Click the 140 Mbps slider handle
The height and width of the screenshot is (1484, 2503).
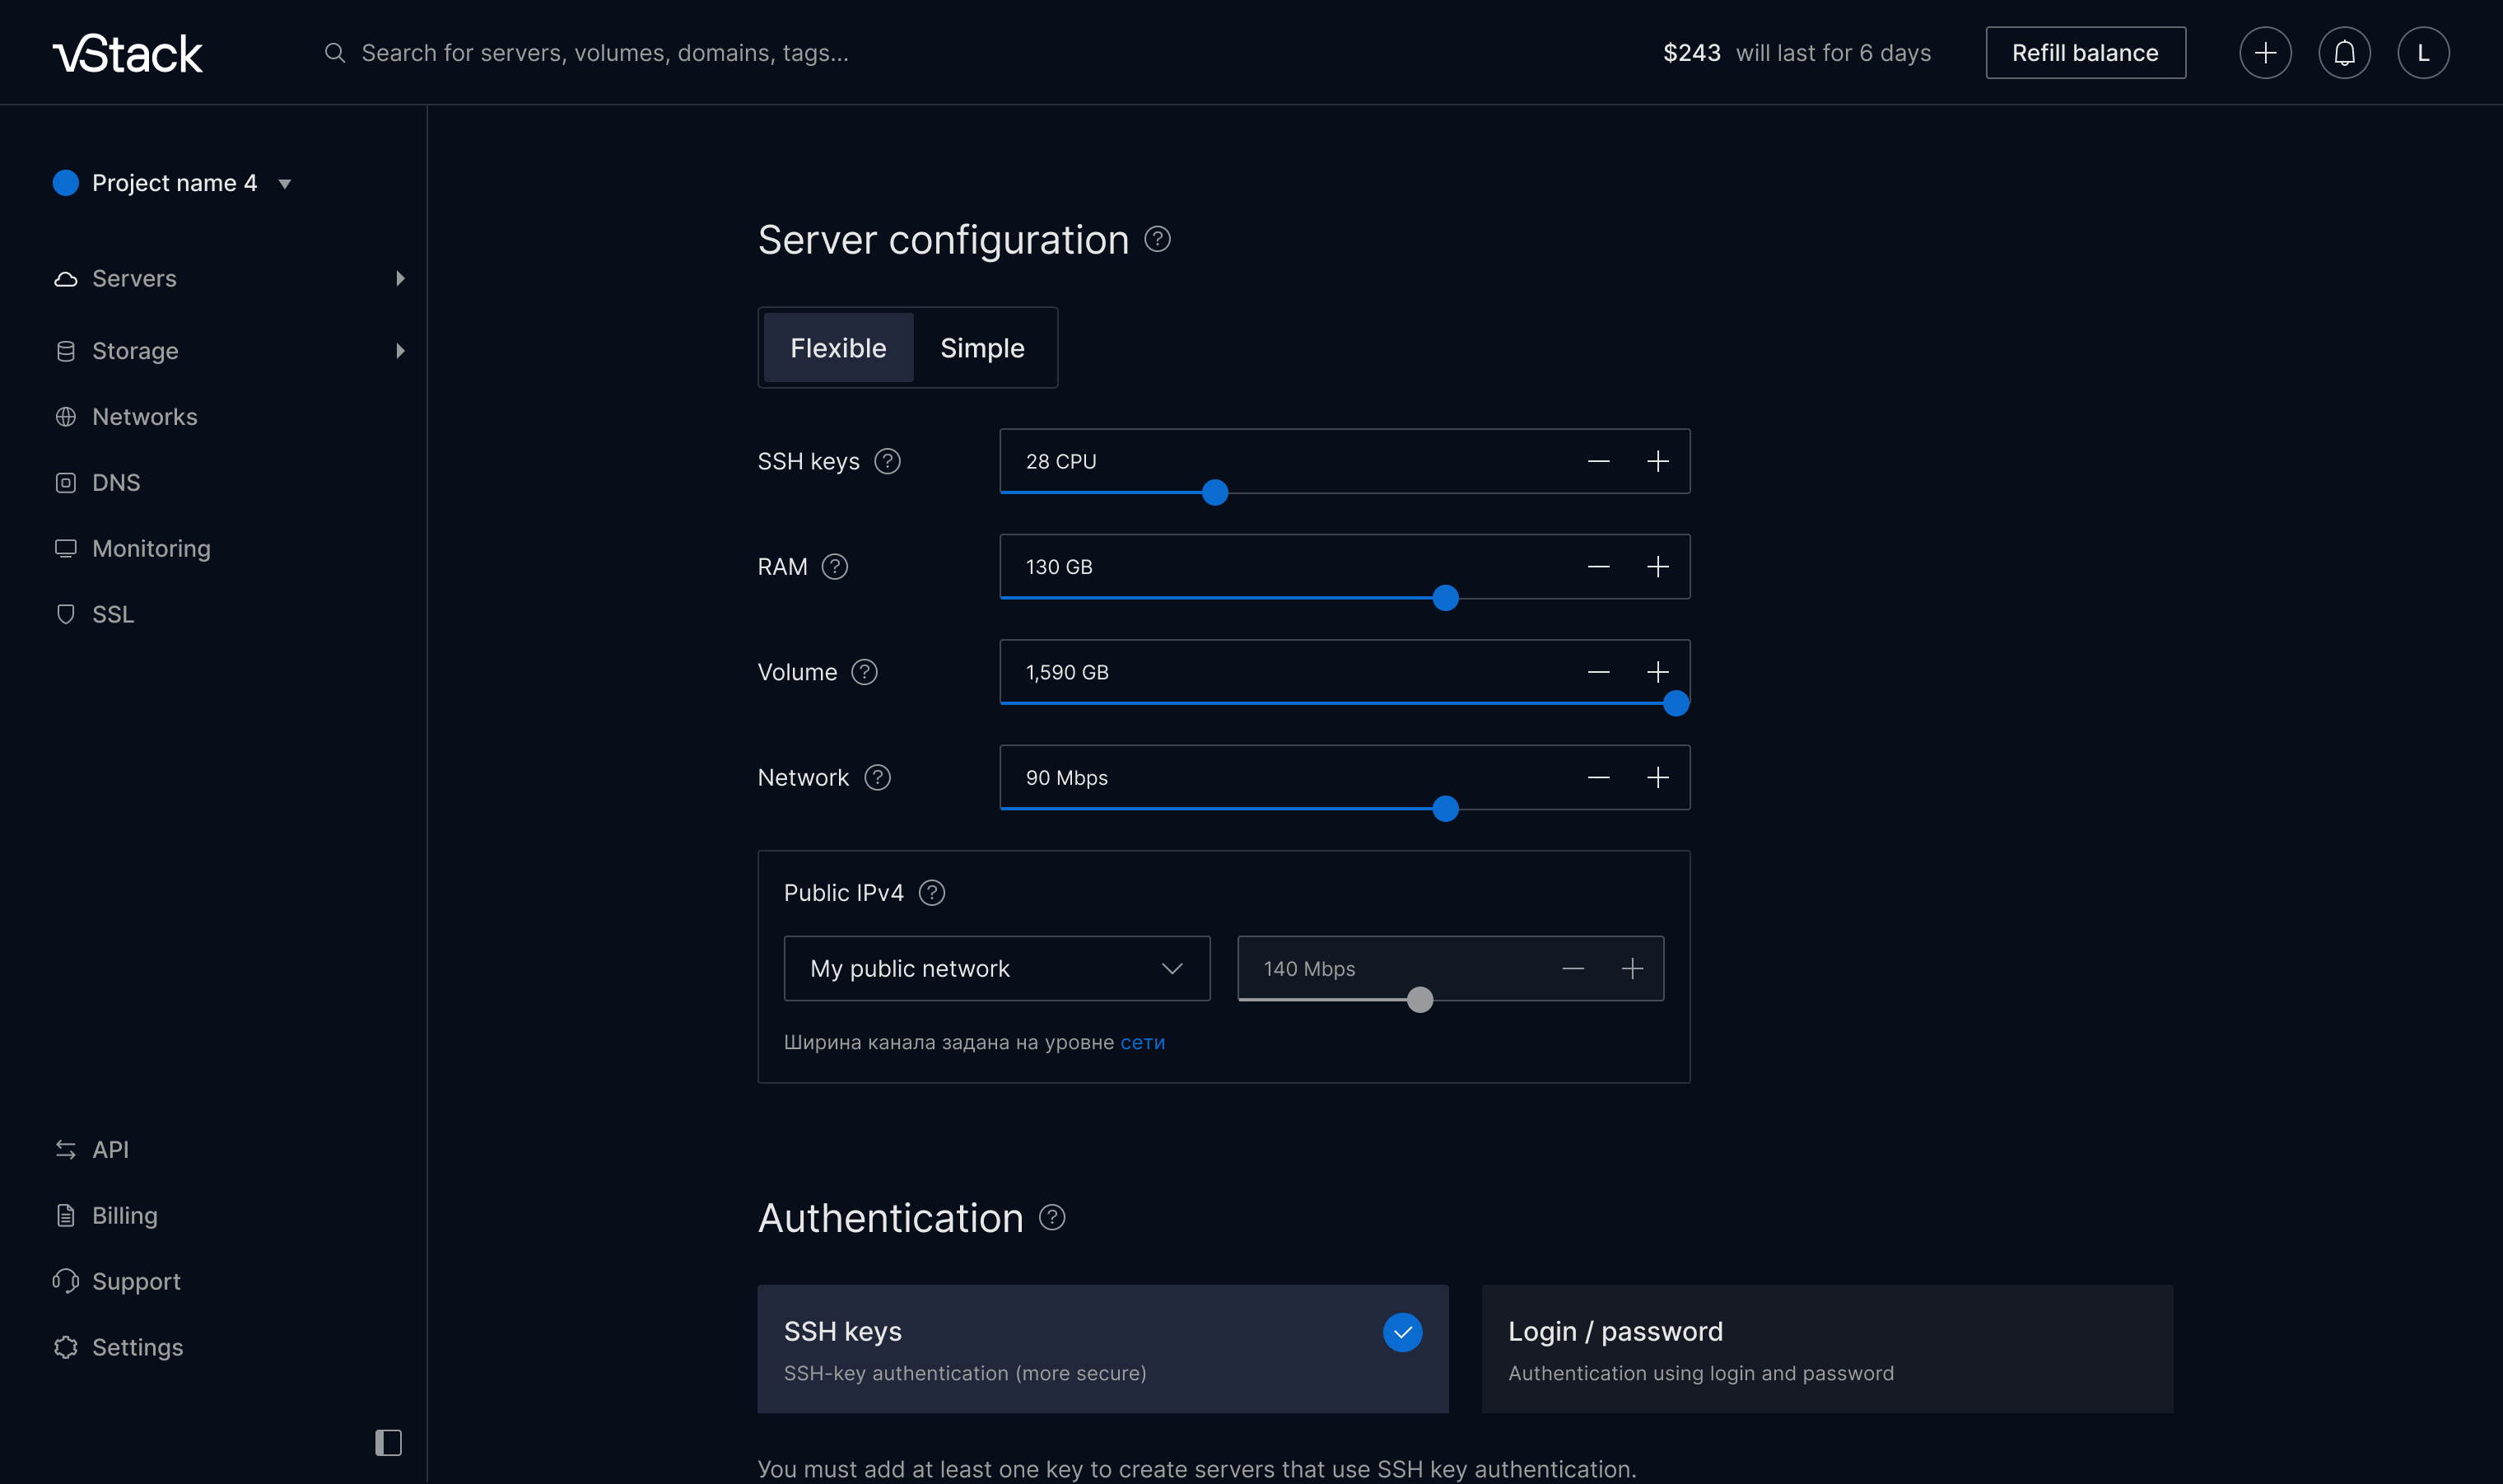[x=1419, y=1000]
